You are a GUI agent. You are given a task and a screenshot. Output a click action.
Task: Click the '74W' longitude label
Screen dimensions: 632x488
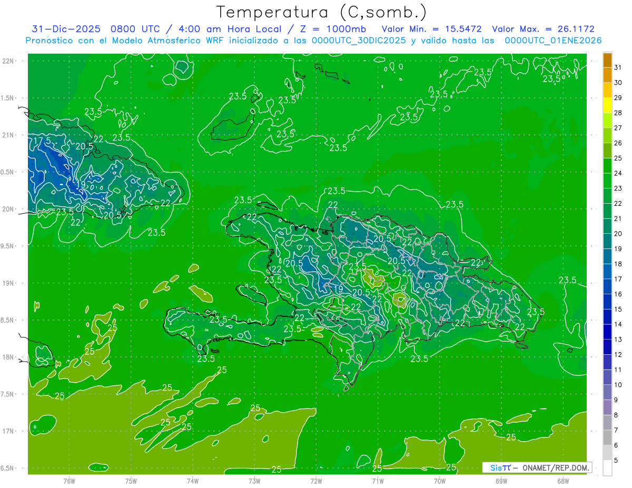click(192, 481)
